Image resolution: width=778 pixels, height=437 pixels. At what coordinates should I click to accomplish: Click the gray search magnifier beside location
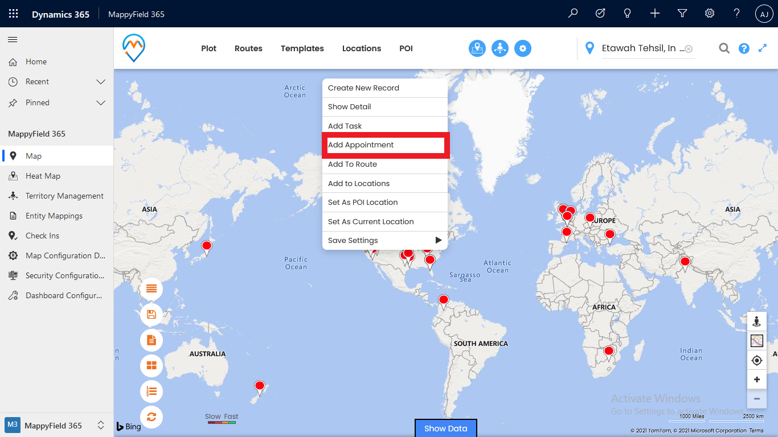click(x=724, y=48)
